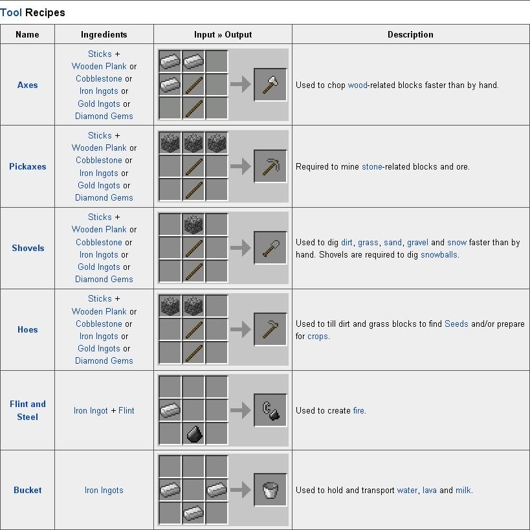Open the snowballs link
This screenshot has width=530, height=530.
439,254
